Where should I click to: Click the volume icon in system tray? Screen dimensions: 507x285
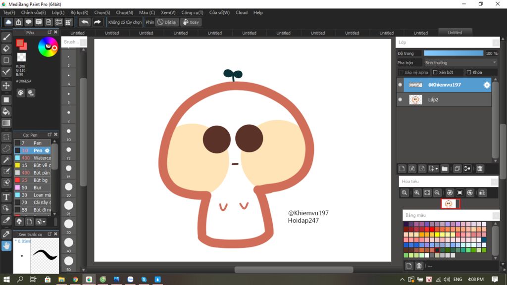(x=447, y=280)
